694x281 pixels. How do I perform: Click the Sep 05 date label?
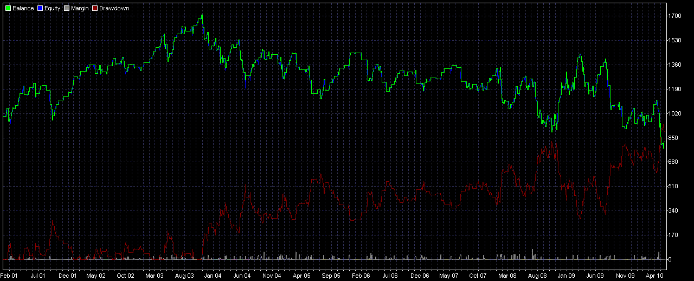click(331, 276)
